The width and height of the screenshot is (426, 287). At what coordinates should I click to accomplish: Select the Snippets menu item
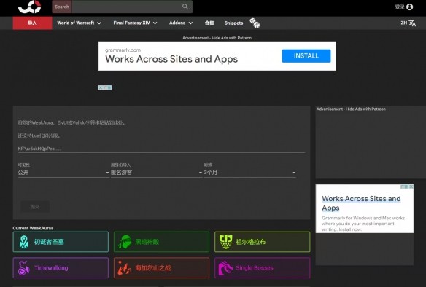pyautogui.click(x=233, y=23)
